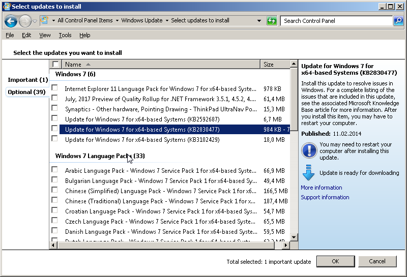407x277 pixels.
Task: Click the Forward navigation arrow
Action: [x=25, y=21]
